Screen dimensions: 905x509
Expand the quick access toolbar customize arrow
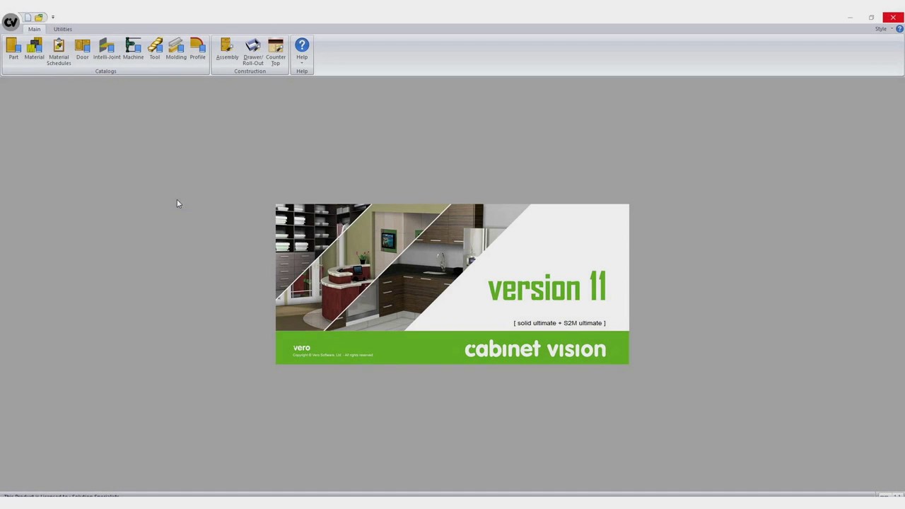tap(52, 17)
